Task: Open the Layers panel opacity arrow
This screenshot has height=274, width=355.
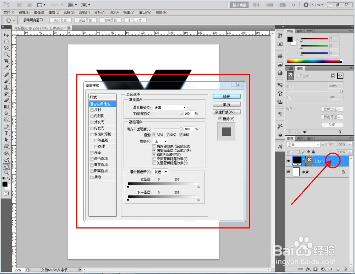Action: point(350,144)
